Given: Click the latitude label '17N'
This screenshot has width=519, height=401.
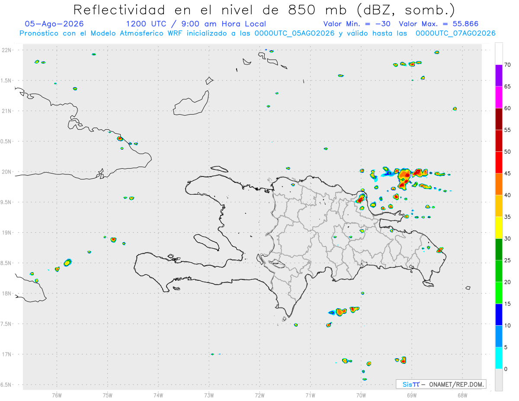Looking at the screenshot, I should point(7,354).
